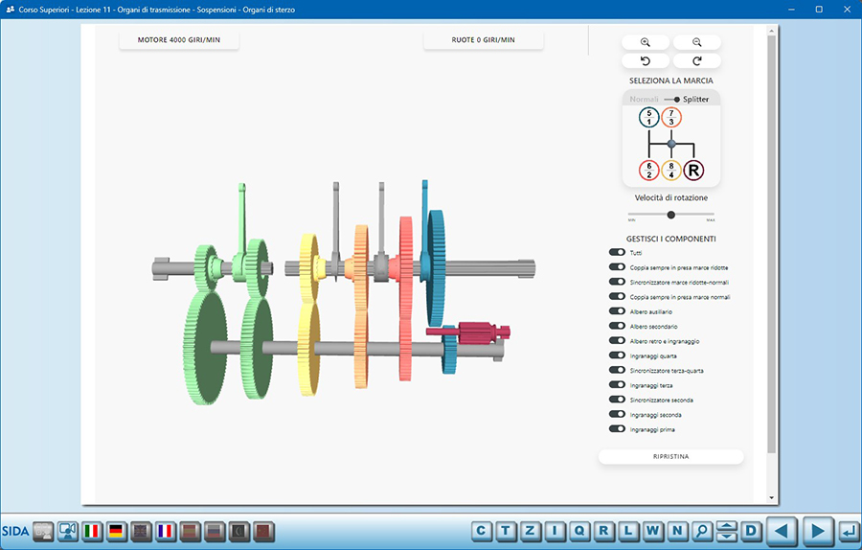Rotate the gearbox model counterclockwise
Screen dimensions: 862x550
646,60
